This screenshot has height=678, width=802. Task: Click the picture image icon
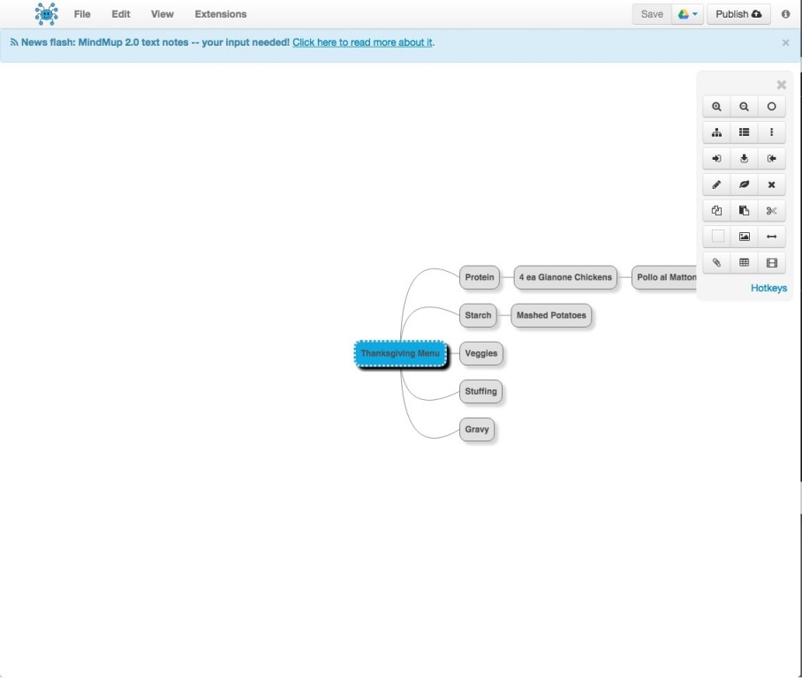[744, 237]
